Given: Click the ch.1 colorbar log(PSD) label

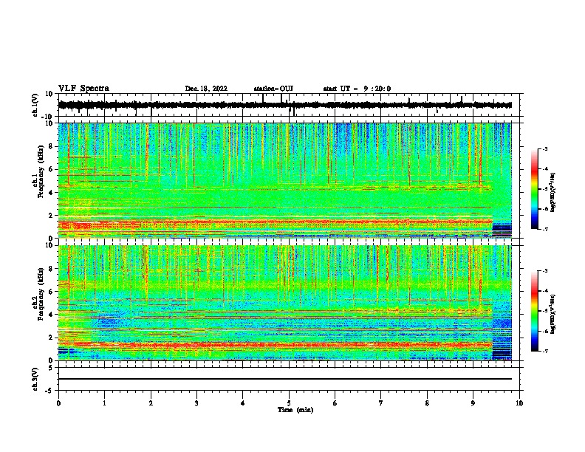Looking at the screenshot, I should coord(553,192).
